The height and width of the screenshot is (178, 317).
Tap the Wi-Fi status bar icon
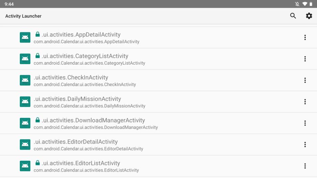click(305, 4)
